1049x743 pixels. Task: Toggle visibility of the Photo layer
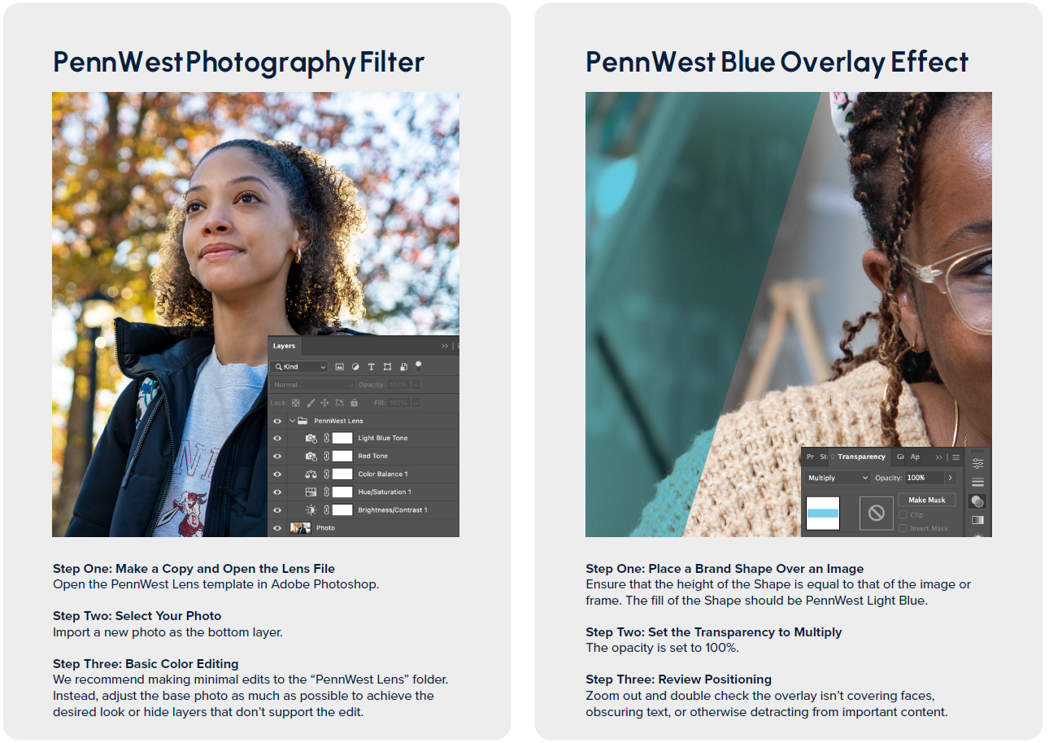[x=277, y=528]
